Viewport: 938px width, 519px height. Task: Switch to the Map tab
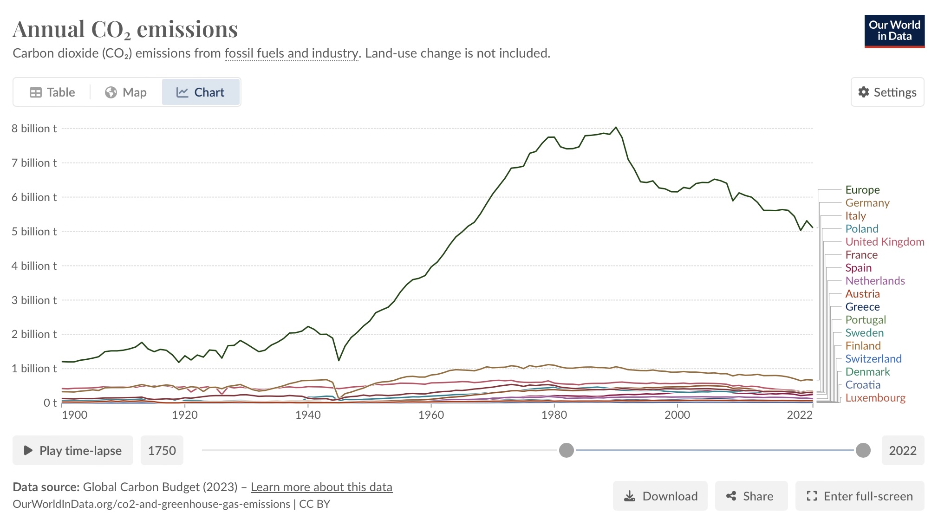coord(126,92)
